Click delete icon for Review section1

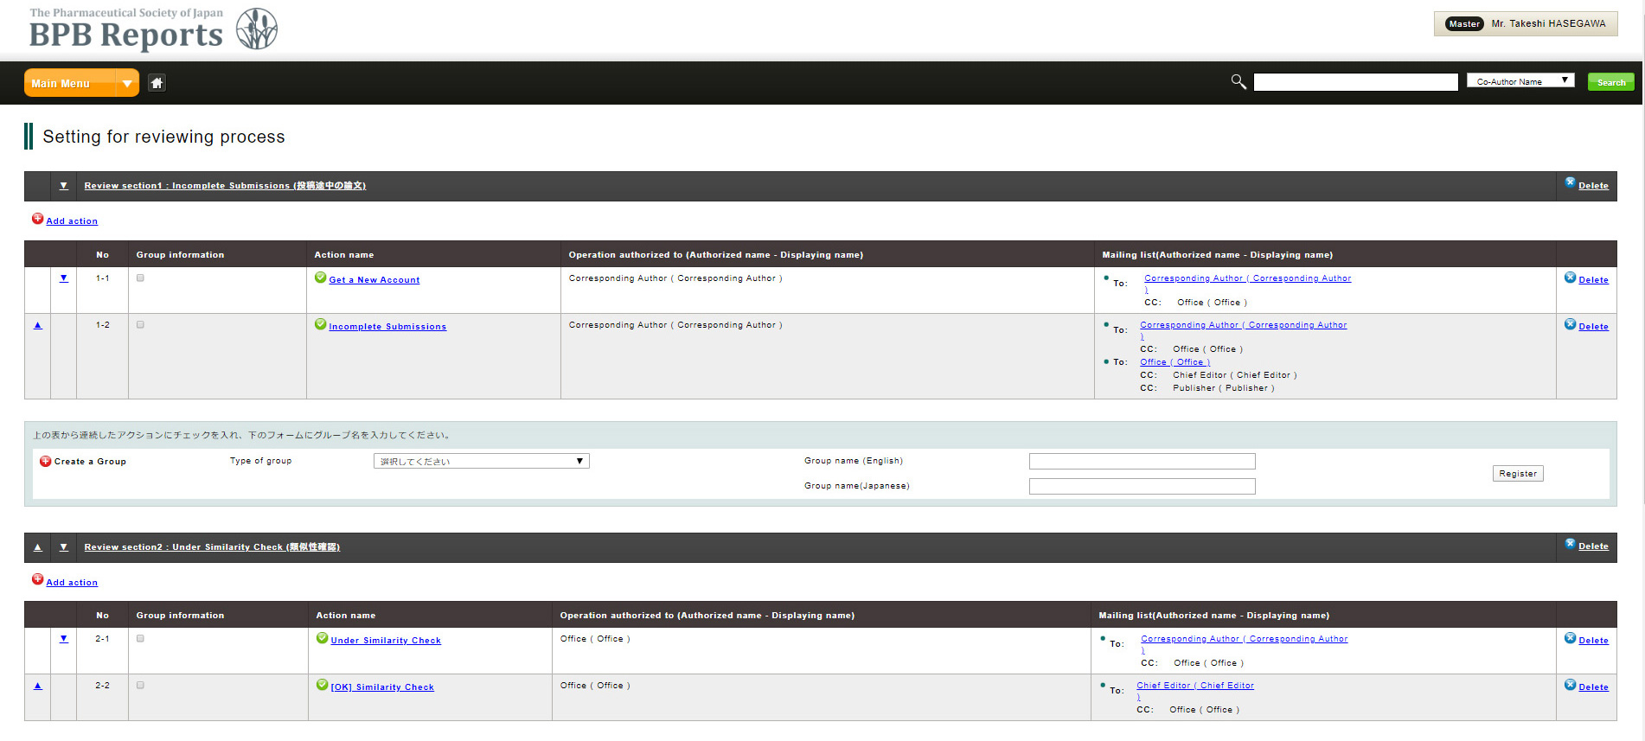(x=1570, y=182)
